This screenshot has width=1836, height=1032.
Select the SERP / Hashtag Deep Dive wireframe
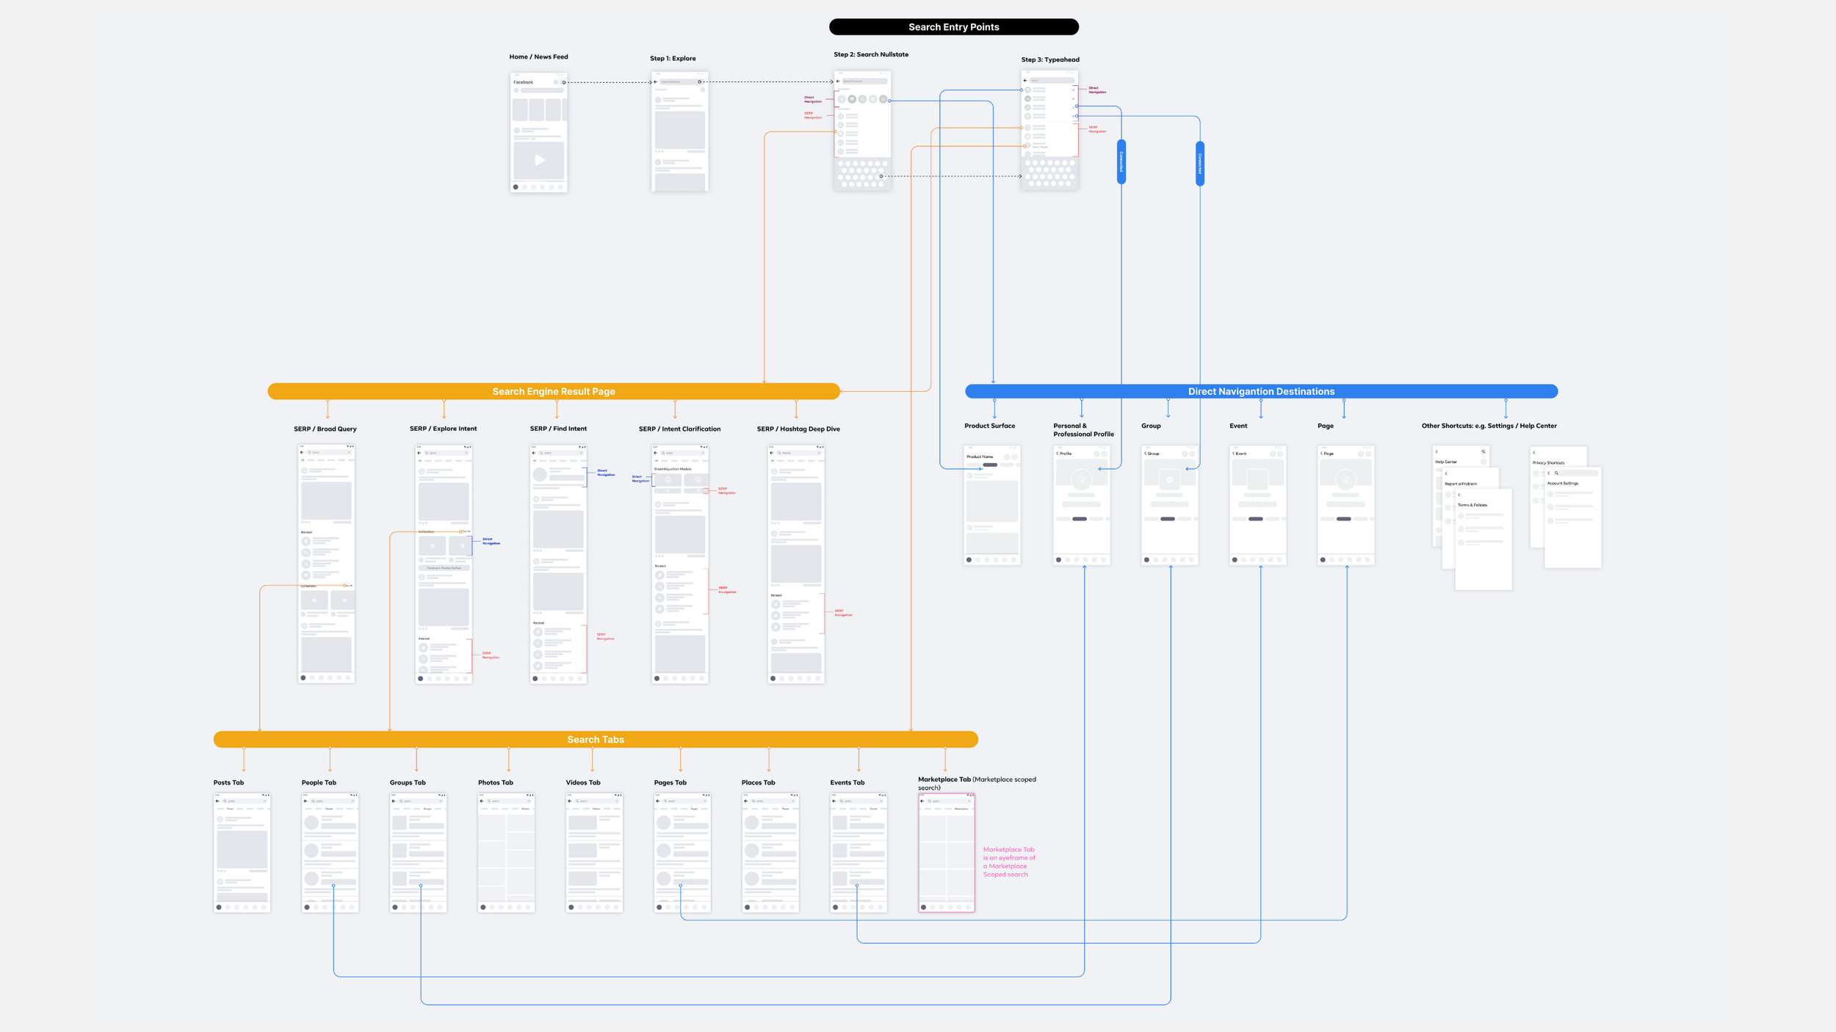point(795,564)
